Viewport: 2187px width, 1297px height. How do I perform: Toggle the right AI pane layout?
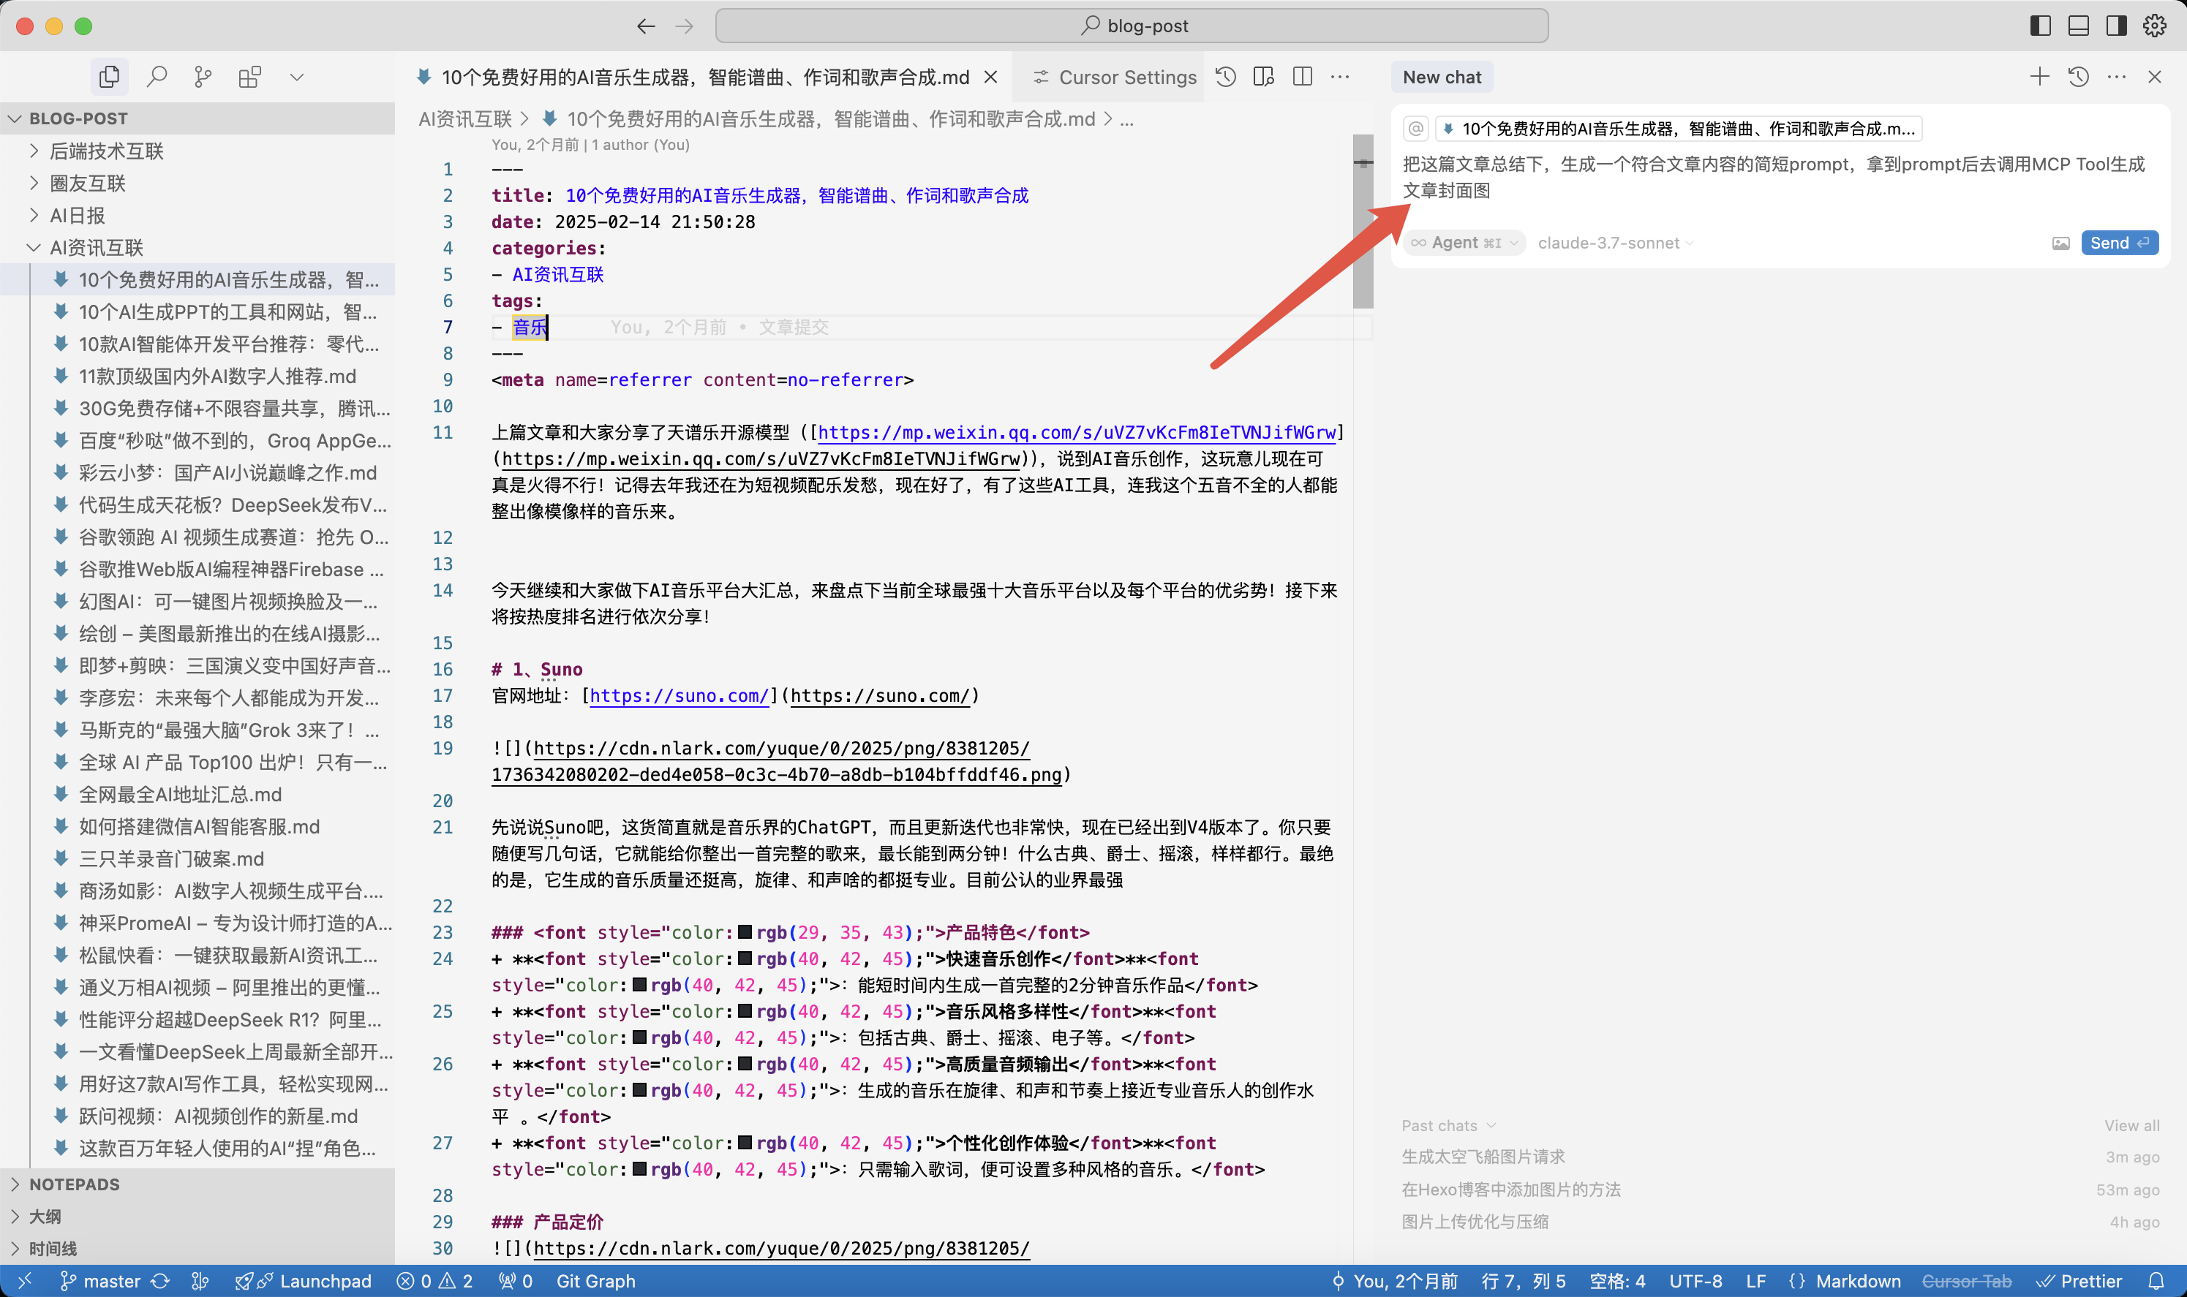coord(2115,26)
